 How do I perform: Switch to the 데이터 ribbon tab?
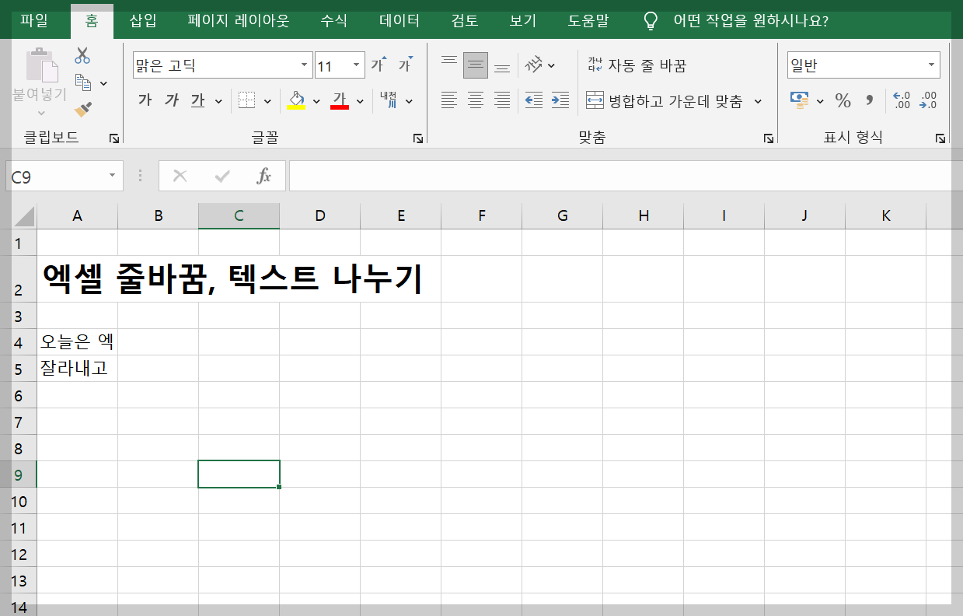[398, 22]
